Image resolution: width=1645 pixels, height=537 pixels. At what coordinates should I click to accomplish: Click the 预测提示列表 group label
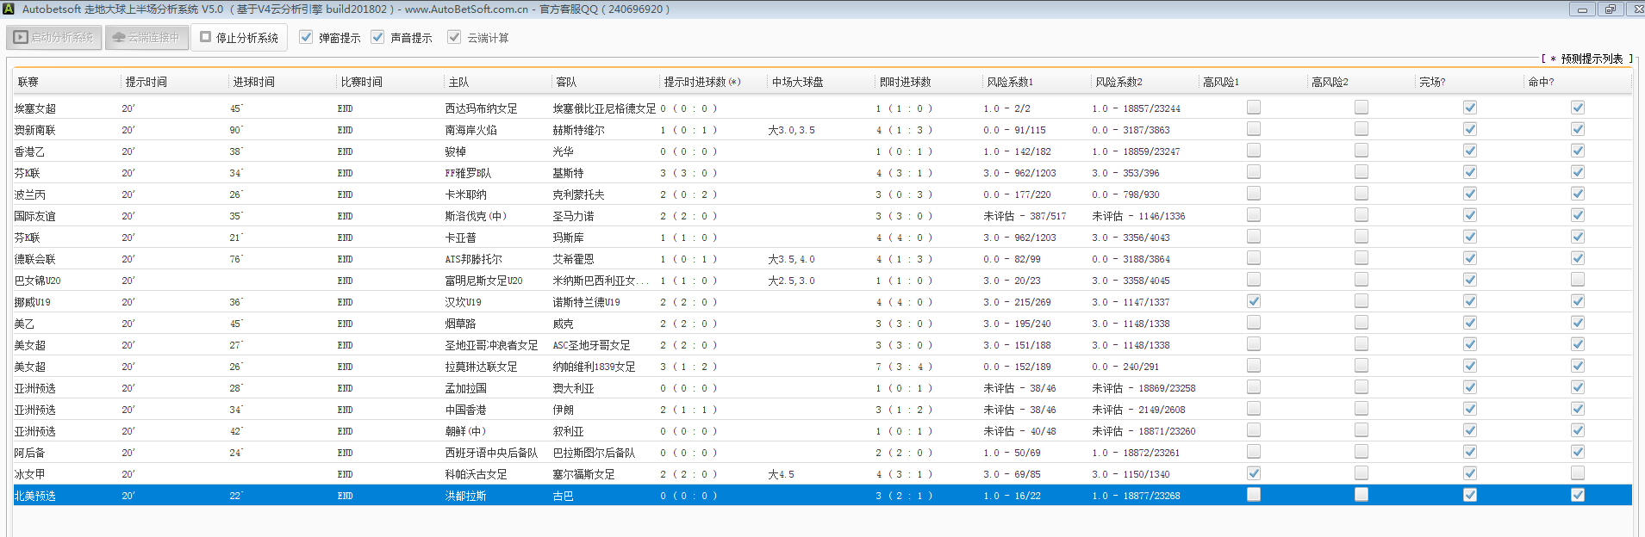point(1591,59)
